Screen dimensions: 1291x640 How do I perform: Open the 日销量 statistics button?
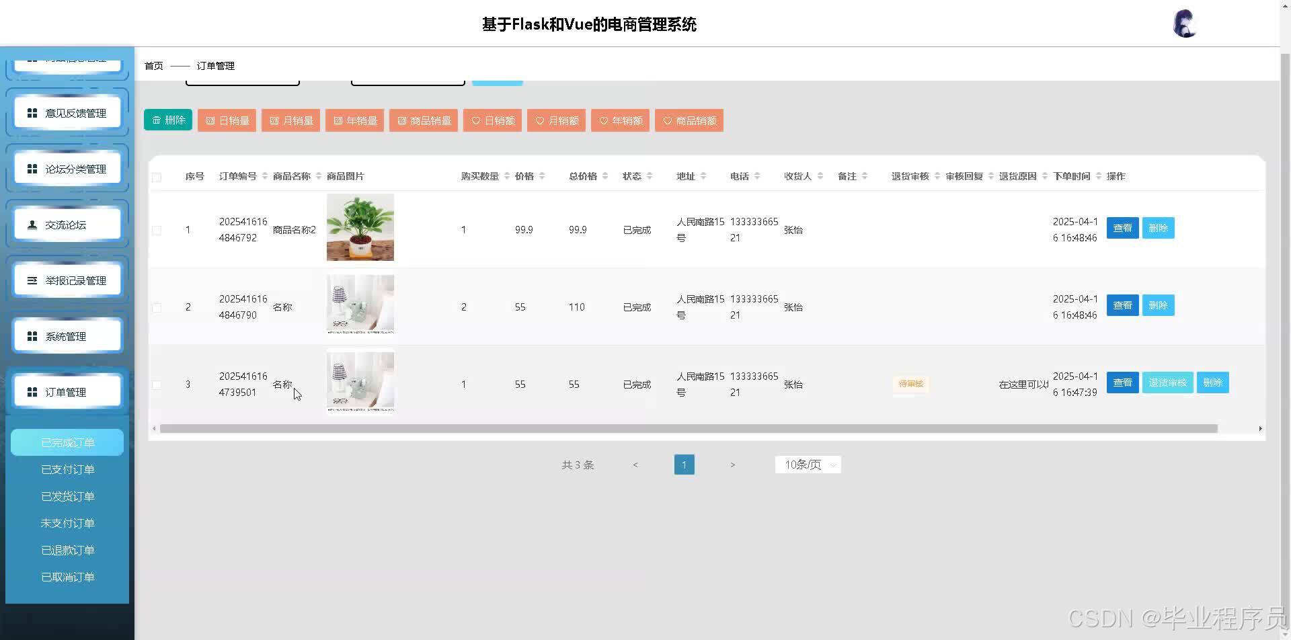click(227, 120)
